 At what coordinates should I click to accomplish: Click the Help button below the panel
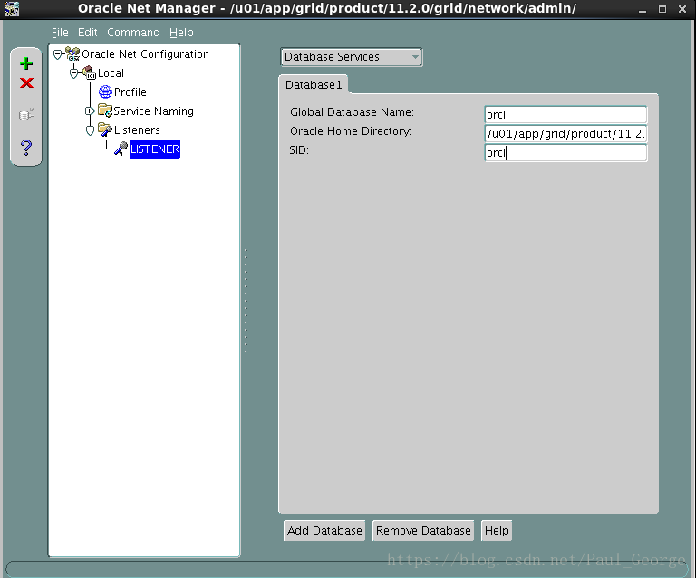[497, 531]
